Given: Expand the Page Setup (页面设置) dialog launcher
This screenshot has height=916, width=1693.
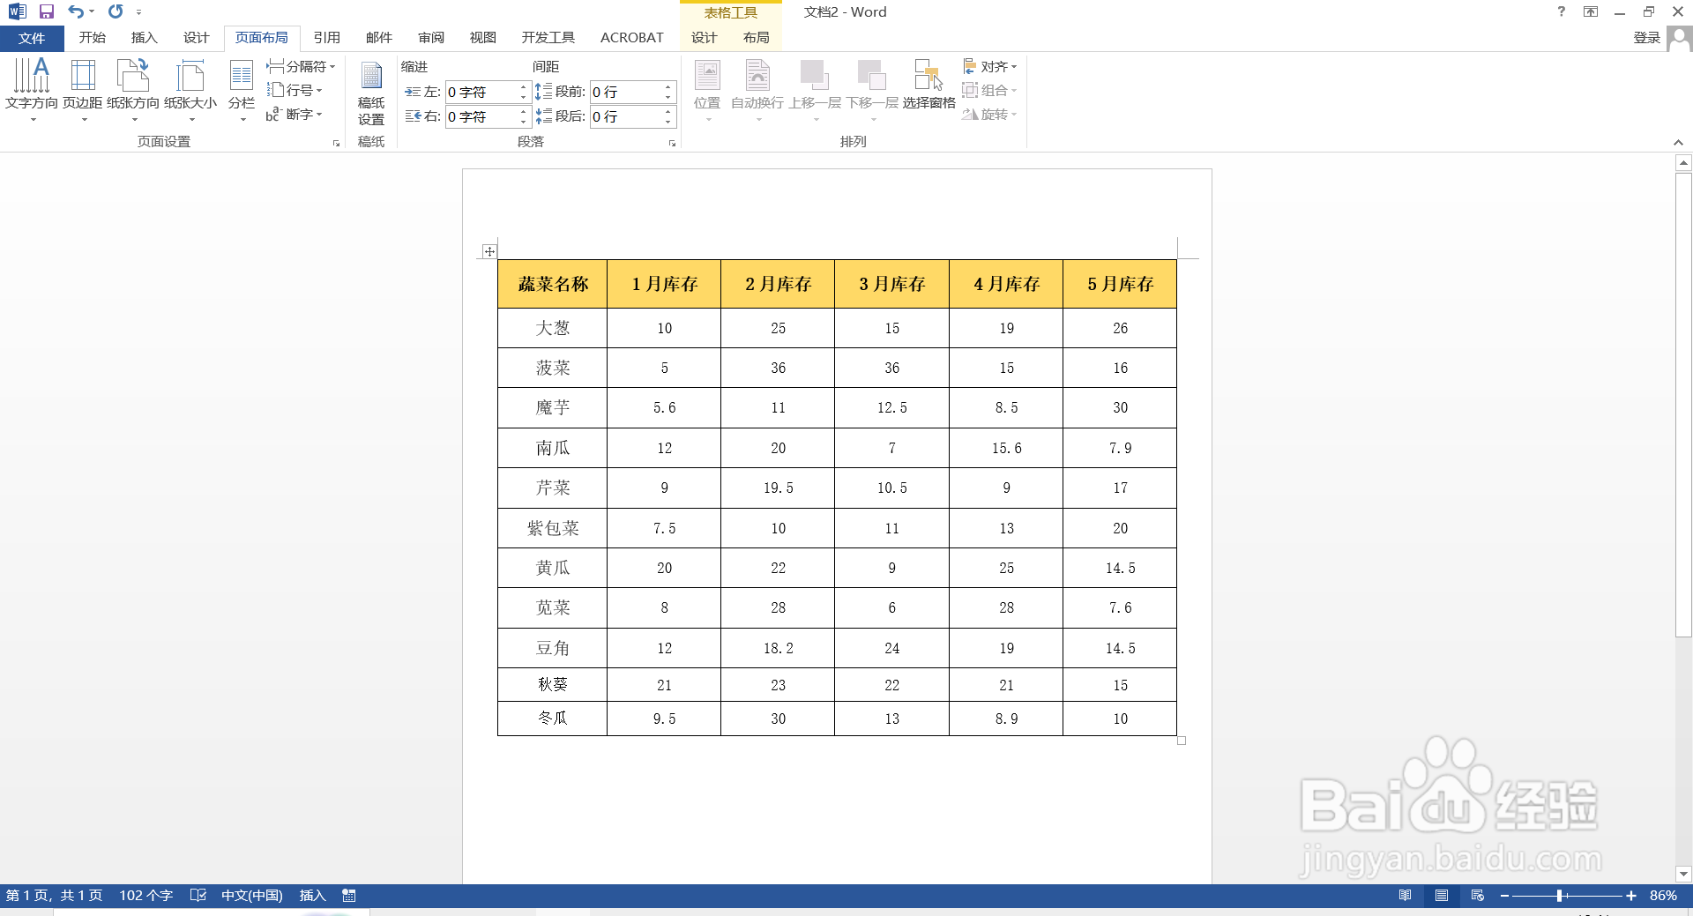Looking at the screenshot, I should pos(336,143).
